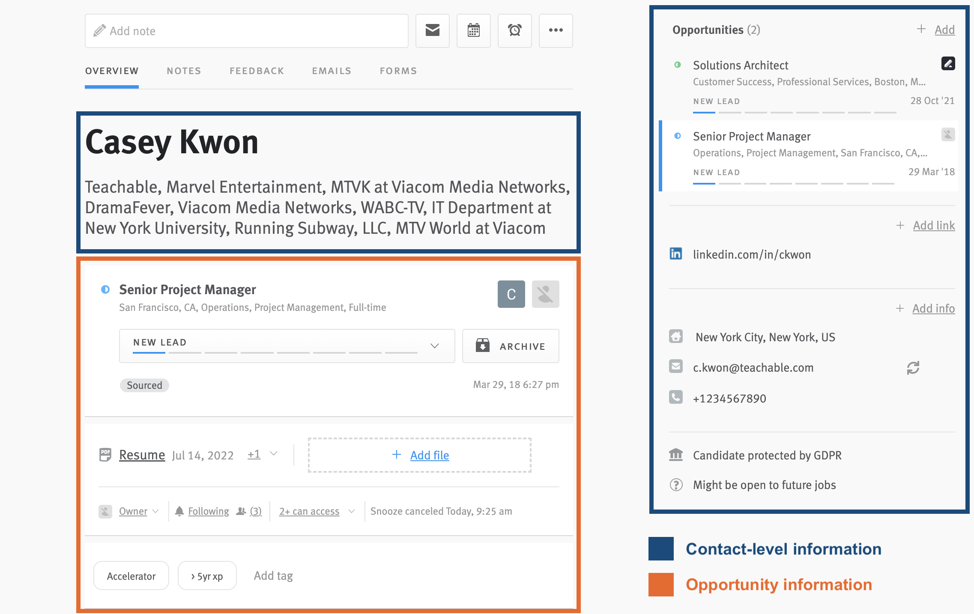Open the email compose envelope icon

tap(432, 30)
